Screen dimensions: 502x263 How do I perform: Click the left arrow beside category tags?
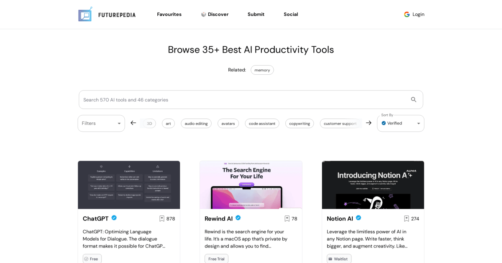click(133, 123)
